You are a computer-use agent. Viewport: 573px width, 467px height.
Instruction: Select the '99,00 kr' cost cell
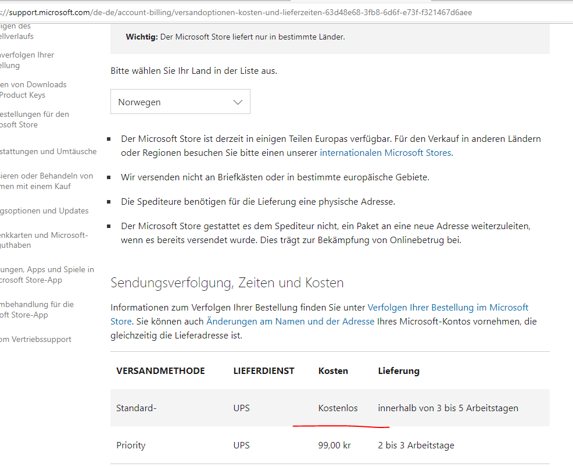click(x=334, y=445)
